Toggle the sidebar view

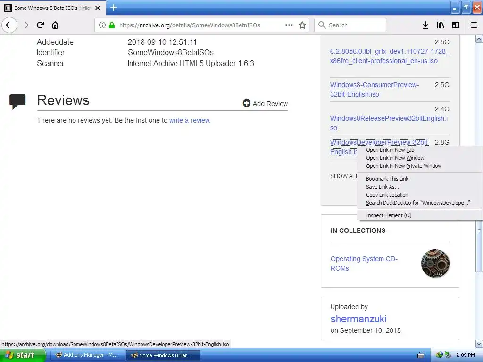pyautogui.click(x=456, y=25)
